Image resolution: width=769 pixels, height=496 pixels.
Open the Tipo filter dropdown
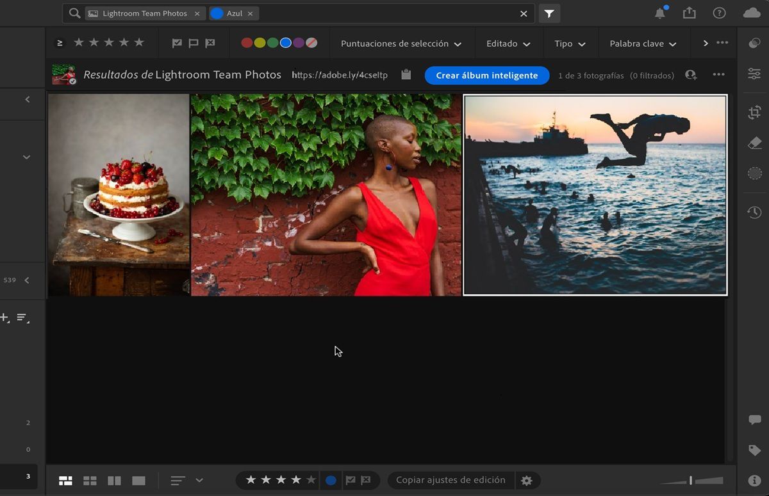point(570,44)
